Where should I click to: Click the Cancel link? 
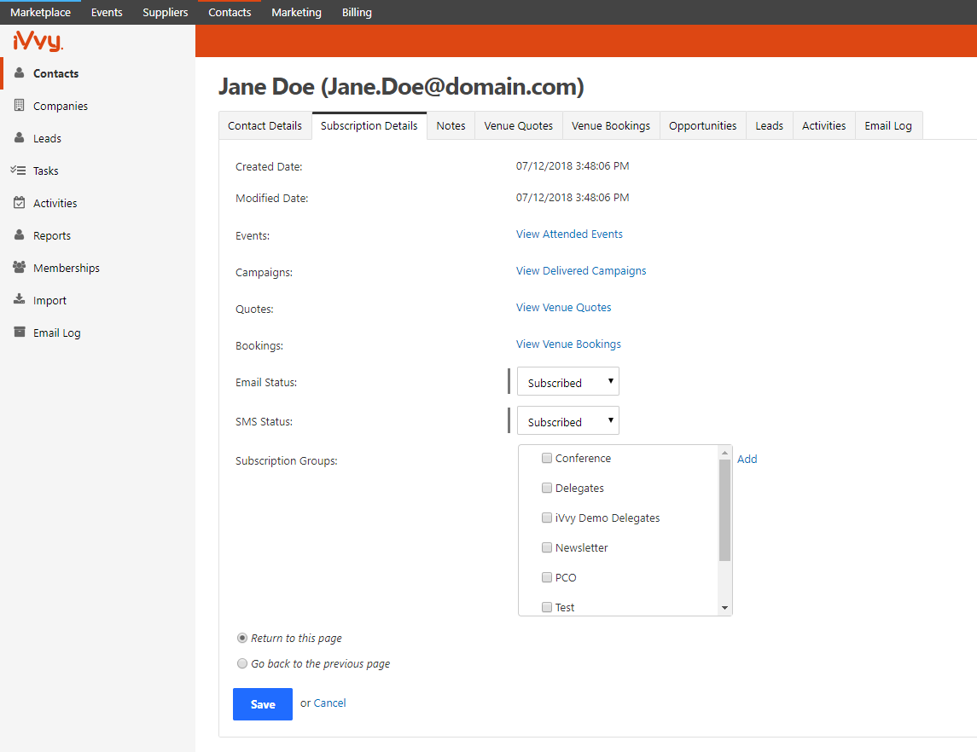[x=329, y=703]
